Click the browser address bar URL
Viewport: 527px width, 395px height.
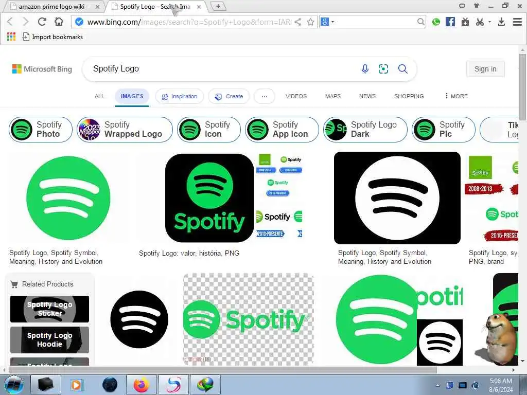[189, 22]
